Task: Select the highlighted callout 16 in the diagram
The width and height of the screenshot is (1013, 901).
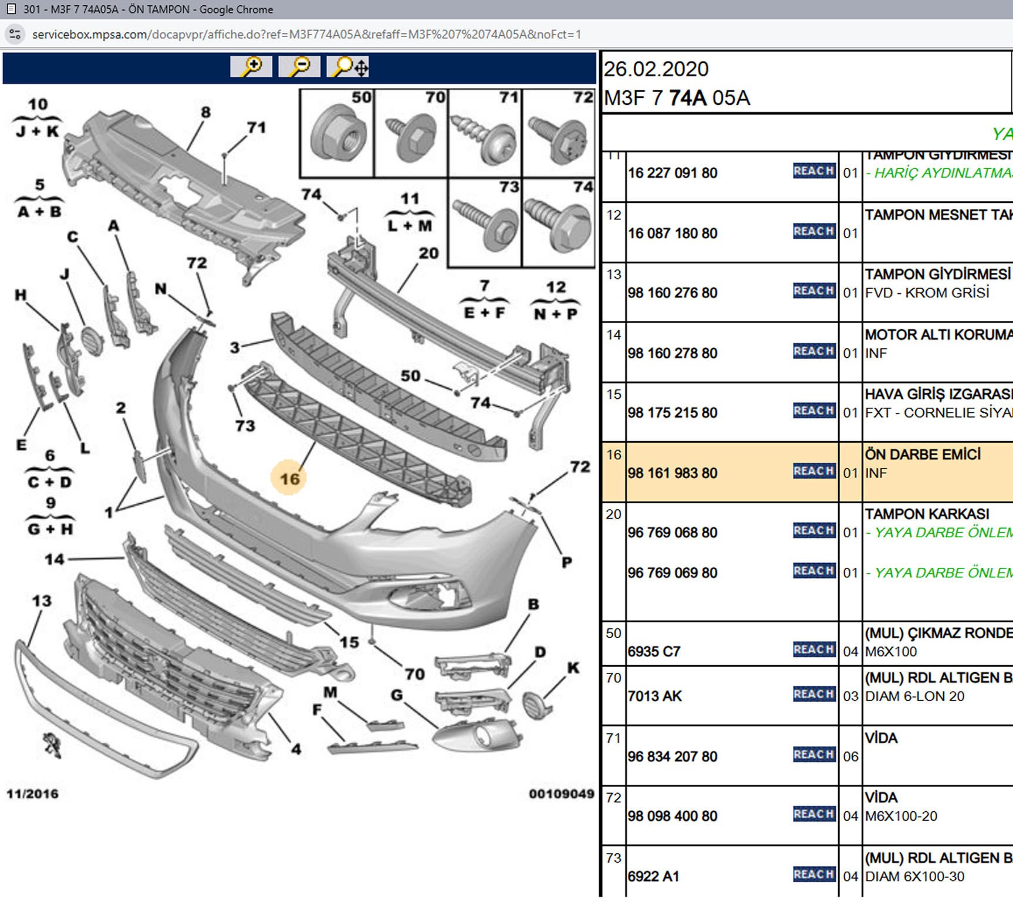Action: pyautogui.click(x=289, y=479)
